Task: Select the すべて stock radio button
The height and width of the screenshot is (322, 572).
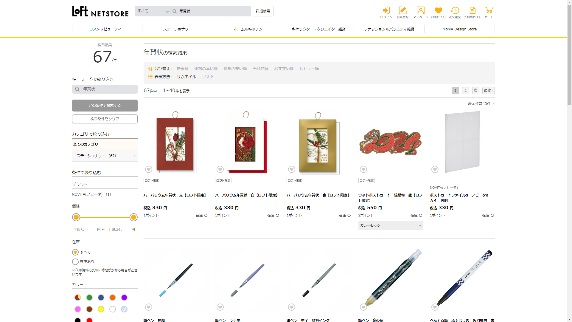Action: pos(75,252)
